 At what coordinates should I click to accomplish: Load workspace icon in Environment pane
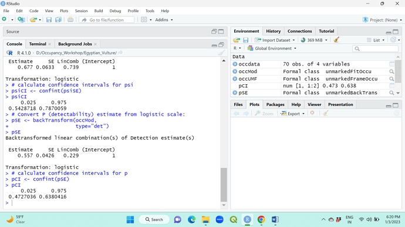click(237, 40)
